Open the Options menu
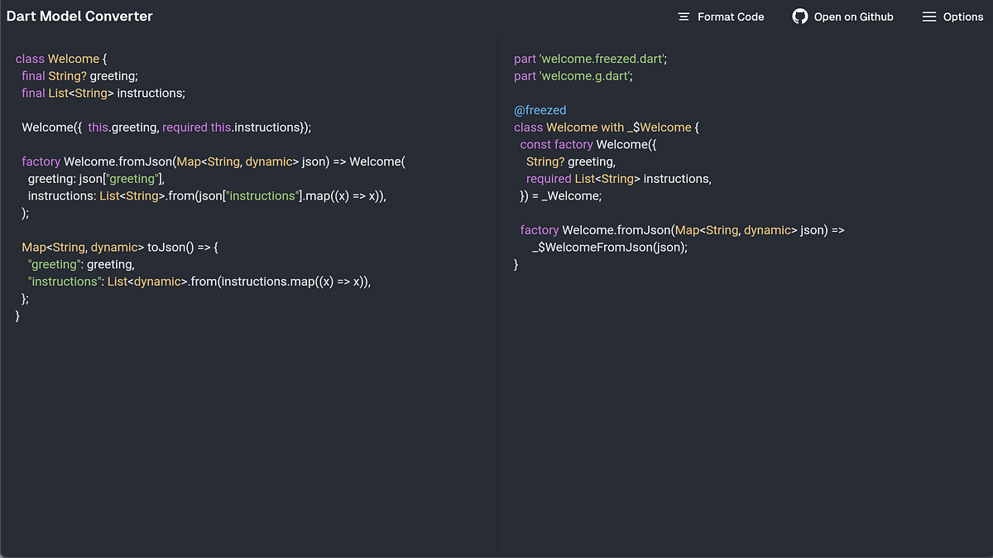 pos(952,16)
